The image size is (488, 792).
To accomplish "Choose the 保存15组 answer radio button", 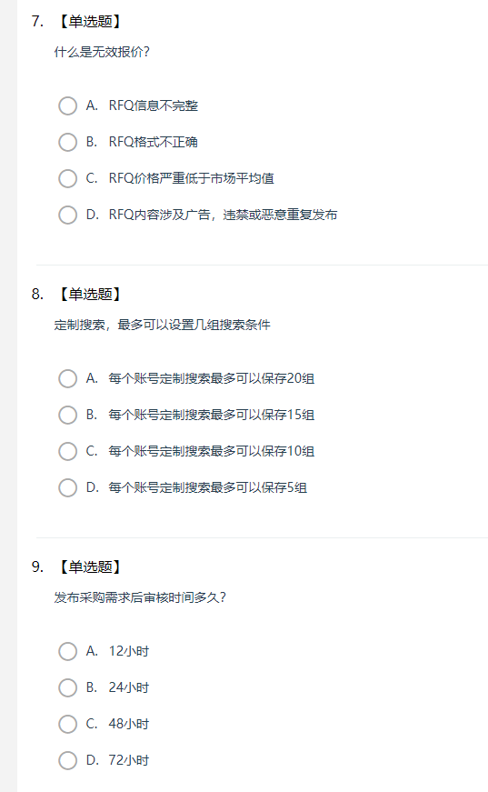I will coord(67,416).
